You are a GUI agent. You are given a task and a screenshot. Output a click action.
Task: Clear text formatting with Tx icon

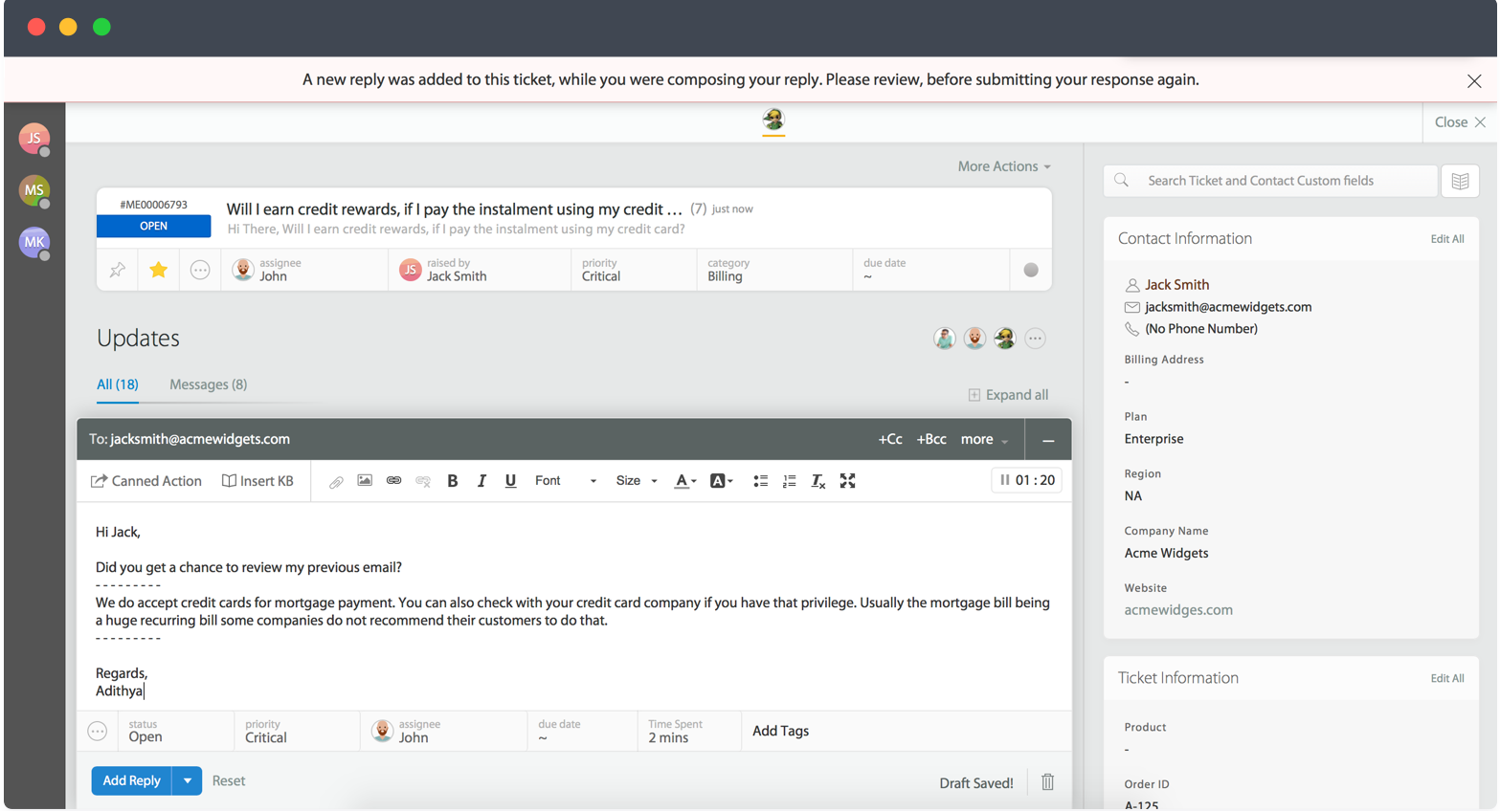(x=817, y=481)
